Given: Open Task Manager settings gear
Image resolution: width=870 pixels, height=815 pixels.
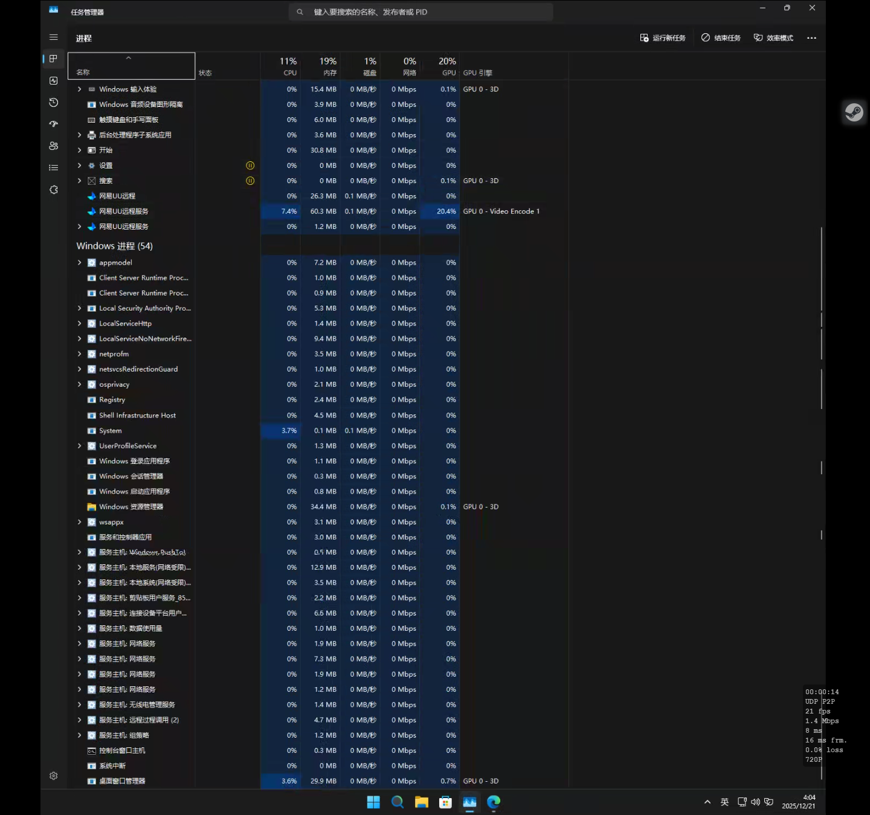Looking at the screenshot, I should click(53, 776).
